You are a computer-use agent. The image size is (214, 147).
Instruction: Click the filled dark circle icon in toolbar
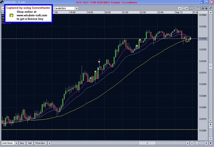click(x=206, y=9)
